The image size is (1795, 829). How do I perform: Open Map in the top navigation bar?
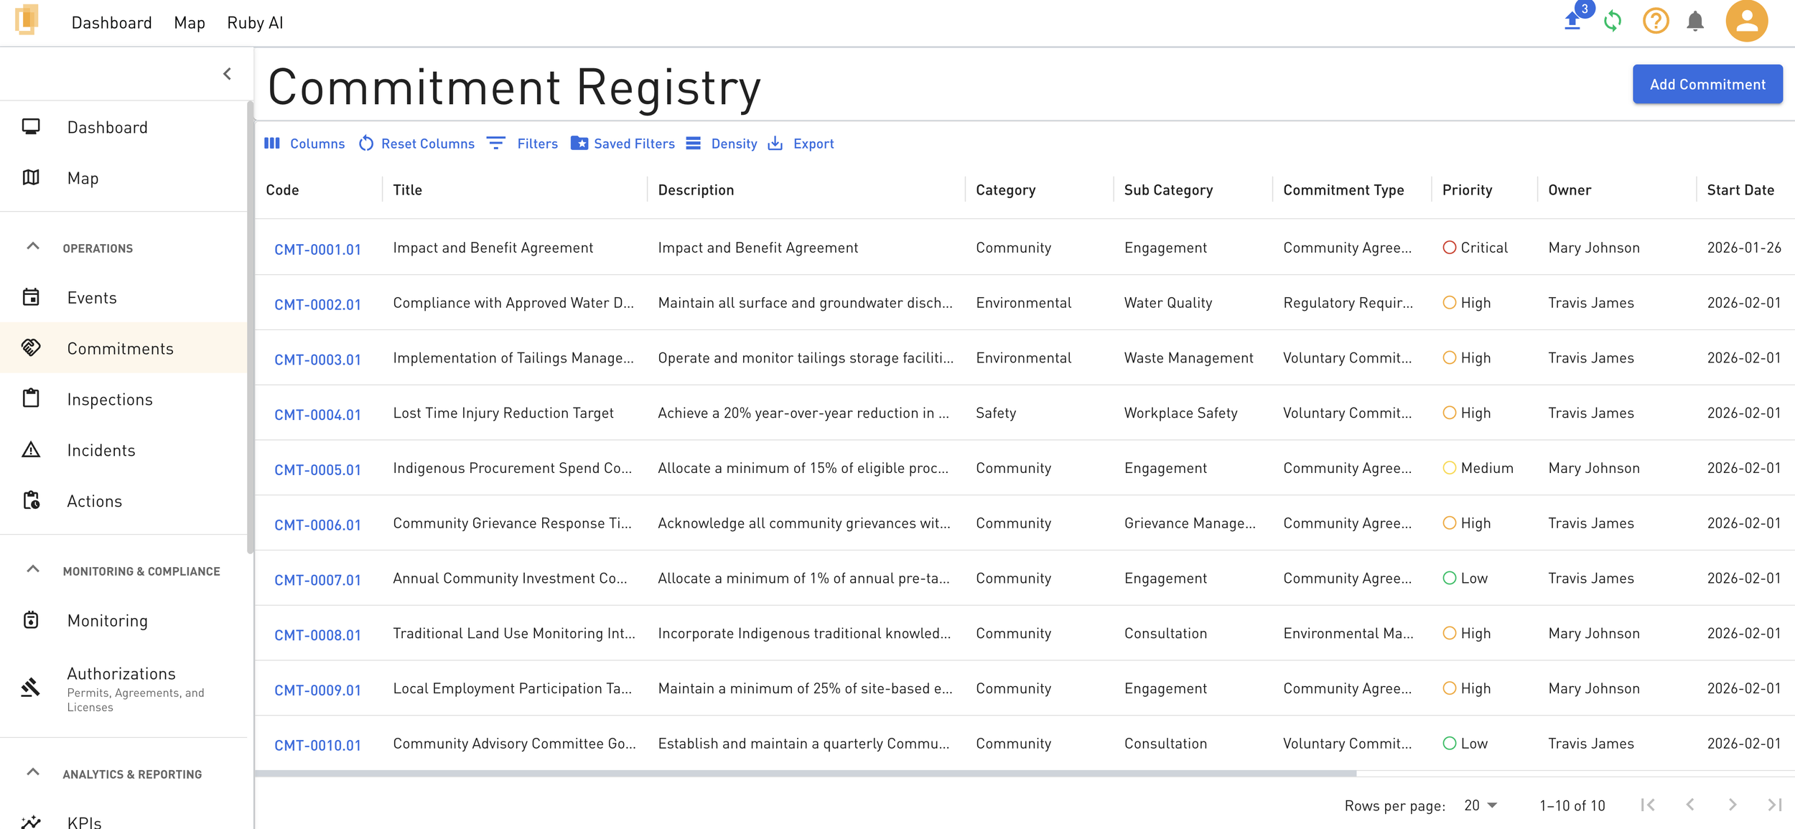tap(190, 23)
